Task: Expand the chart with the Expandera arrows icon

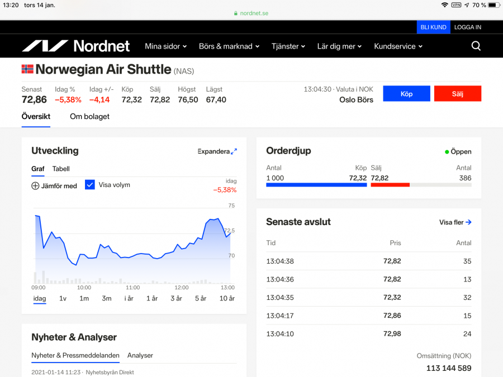Action: point(234,151)
